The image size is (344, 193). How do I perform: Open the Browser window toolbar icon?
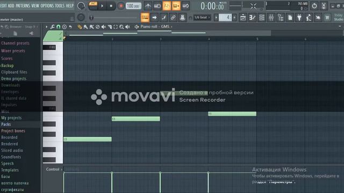click(281, 18)
